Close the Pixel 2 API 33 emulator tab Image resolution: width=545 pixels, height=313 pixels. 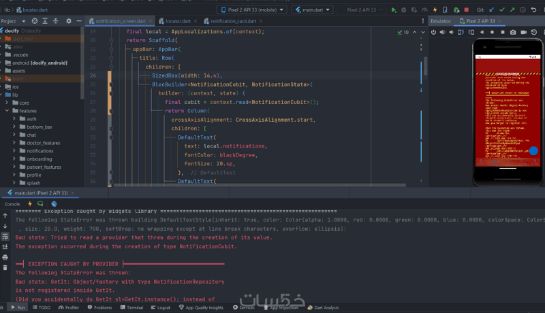tap(499, 21)
